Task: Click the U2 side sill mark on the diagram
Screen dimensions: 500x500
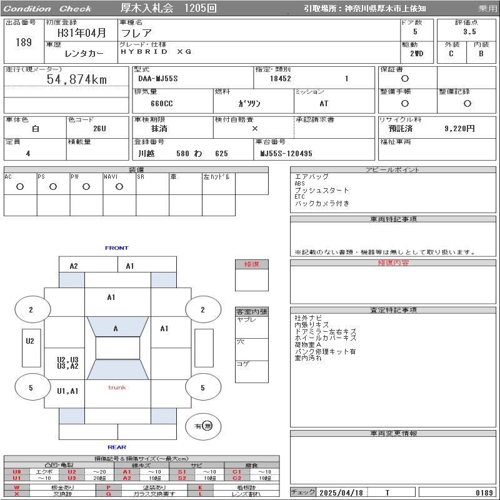Action: [x=30, y=341]
